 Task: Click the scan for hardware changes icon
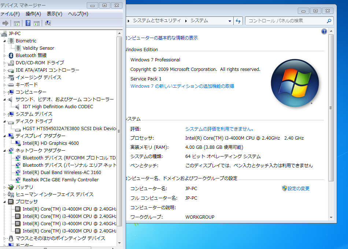(48, 23)
